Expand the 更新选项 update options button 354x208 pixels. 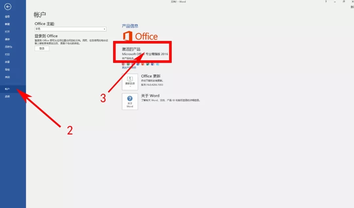(x=130, y=82)
